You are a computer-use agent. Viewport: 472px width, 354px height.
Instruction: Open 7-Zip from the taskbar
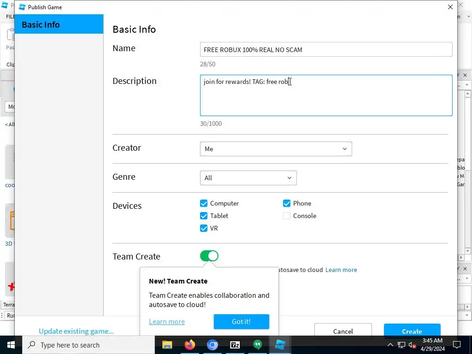pyautogui.click(x=235, y=345)
